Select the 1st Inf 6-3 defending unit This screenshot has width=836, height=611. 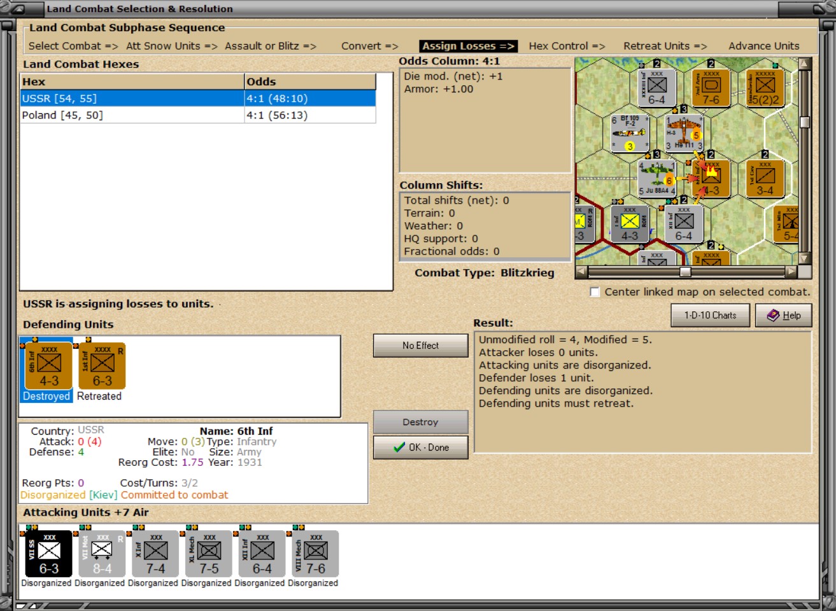click(x=102, y=366)
